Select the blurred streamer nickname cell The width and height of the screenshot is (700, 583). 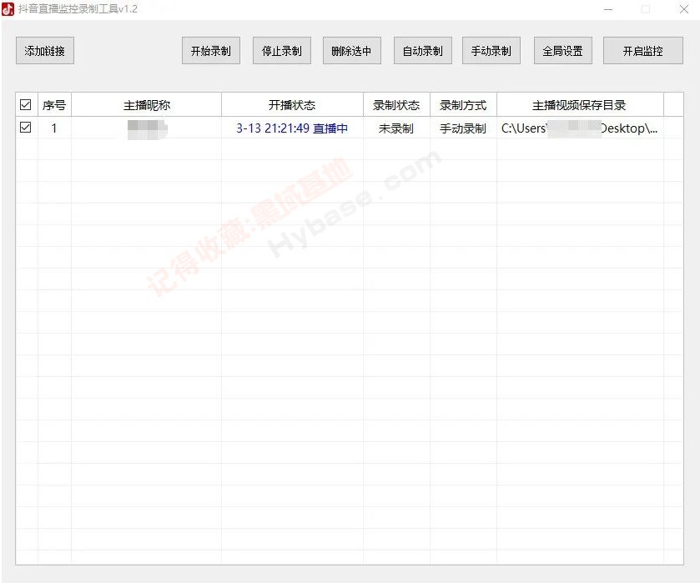point(147,128)
